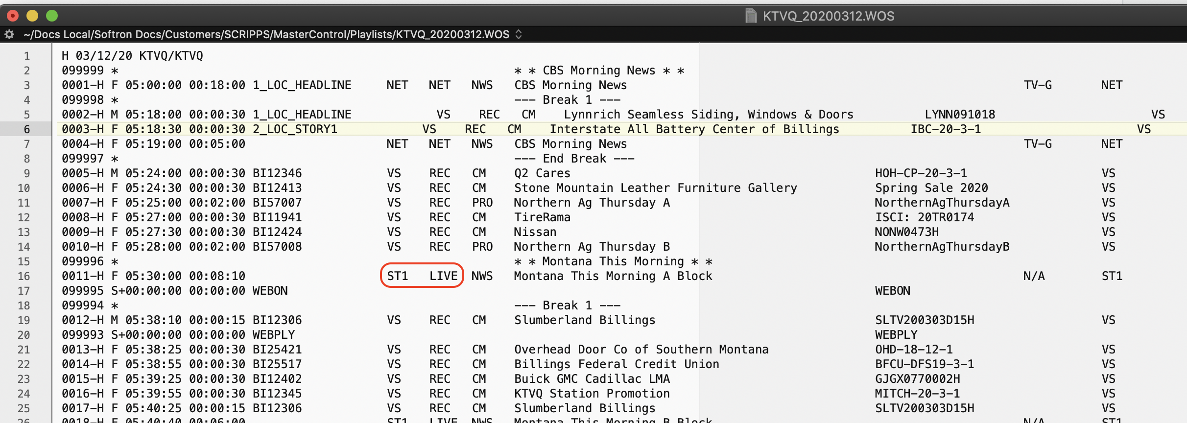Click 'BI12413' ID on line 10

click(277, 188)
